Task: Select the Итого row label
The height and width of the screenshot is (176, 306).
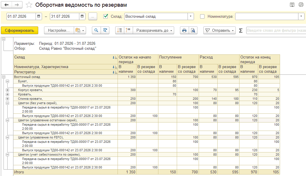Action: pos(19,172)
